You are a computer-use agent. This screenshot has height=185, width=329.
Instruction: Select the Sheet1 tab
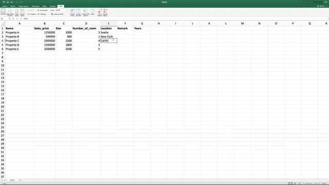coord(12,180)
